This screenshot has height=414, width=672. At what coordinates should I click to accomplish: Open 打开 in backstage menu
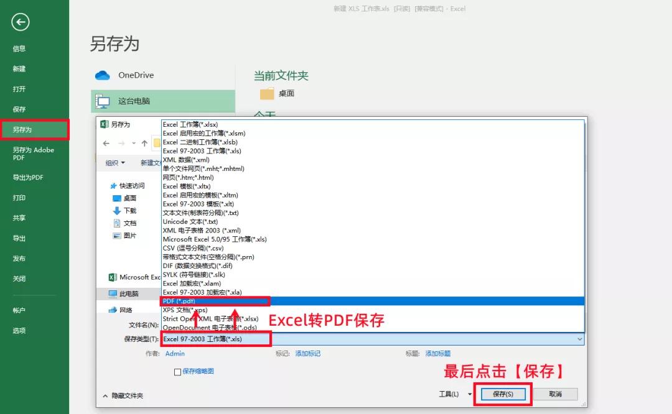(x=19, y=89)
